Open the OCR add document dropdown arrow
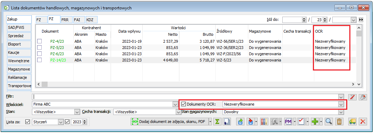374x133 pixels. point(210,122)
